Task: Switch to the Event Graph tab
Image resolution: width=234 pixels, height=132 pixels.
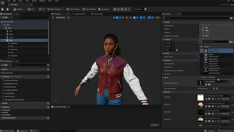Action: 97,14
